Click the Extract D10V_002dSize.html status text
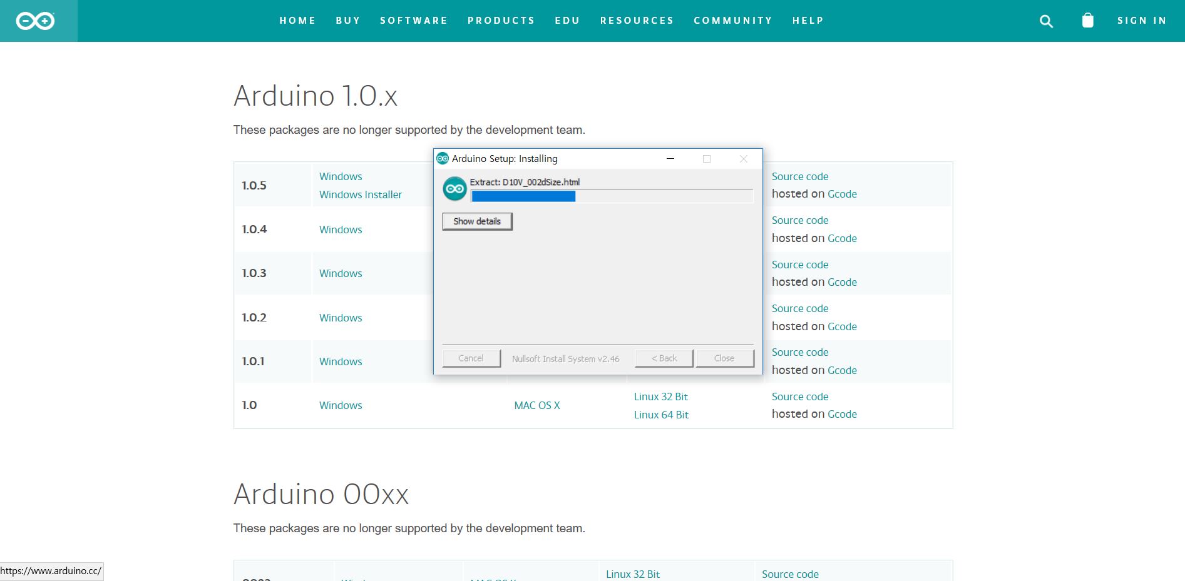Screen dimensions: 1185x581 click(525, 183)
